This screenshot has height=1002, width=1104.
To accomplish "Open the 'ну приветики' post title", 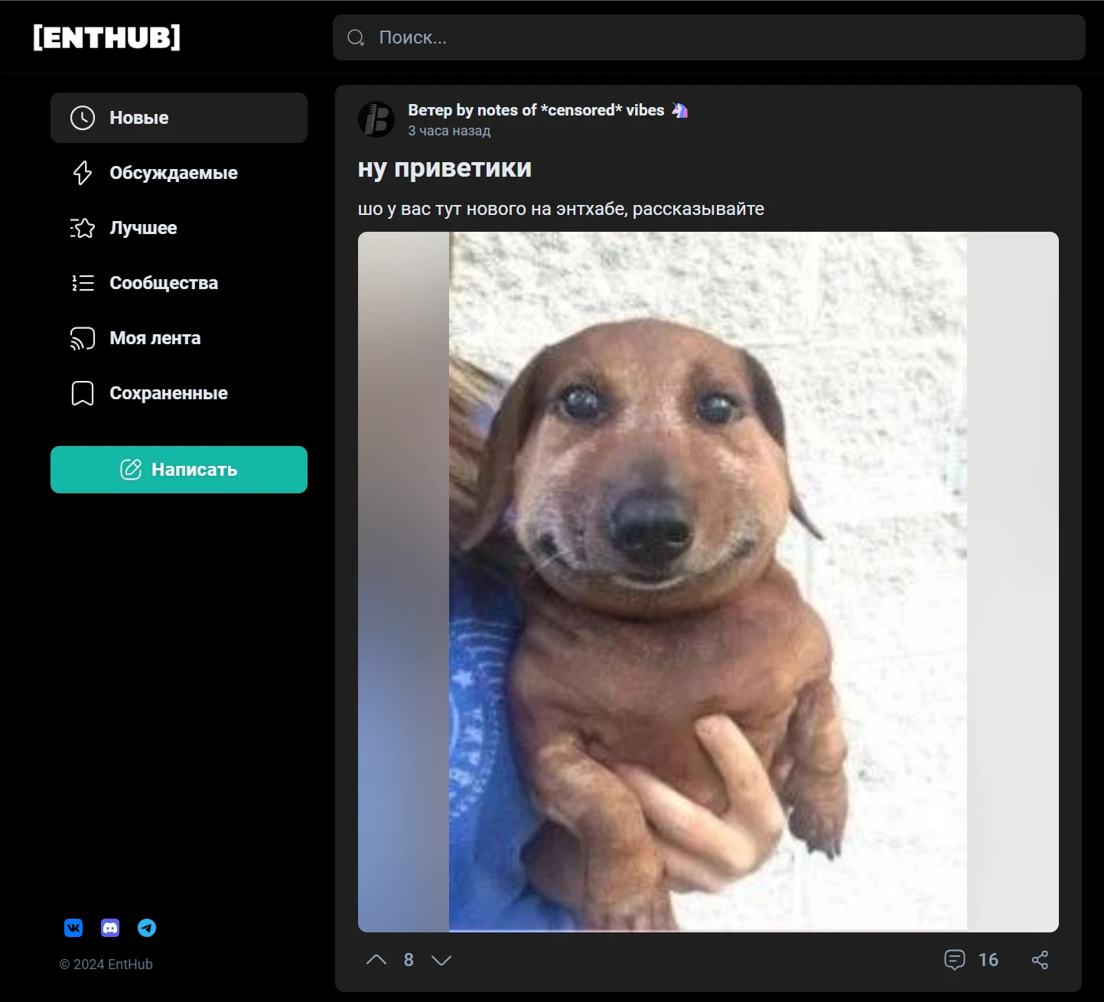I will click(445, 168).
